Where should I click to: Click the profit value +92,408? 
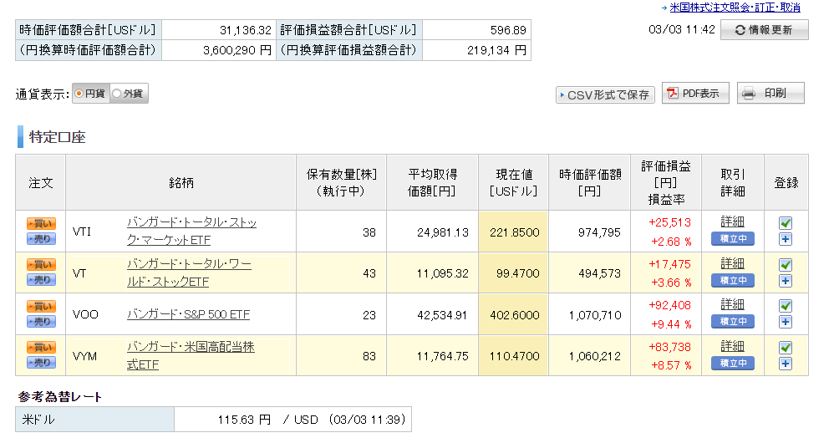coord(669,305)
